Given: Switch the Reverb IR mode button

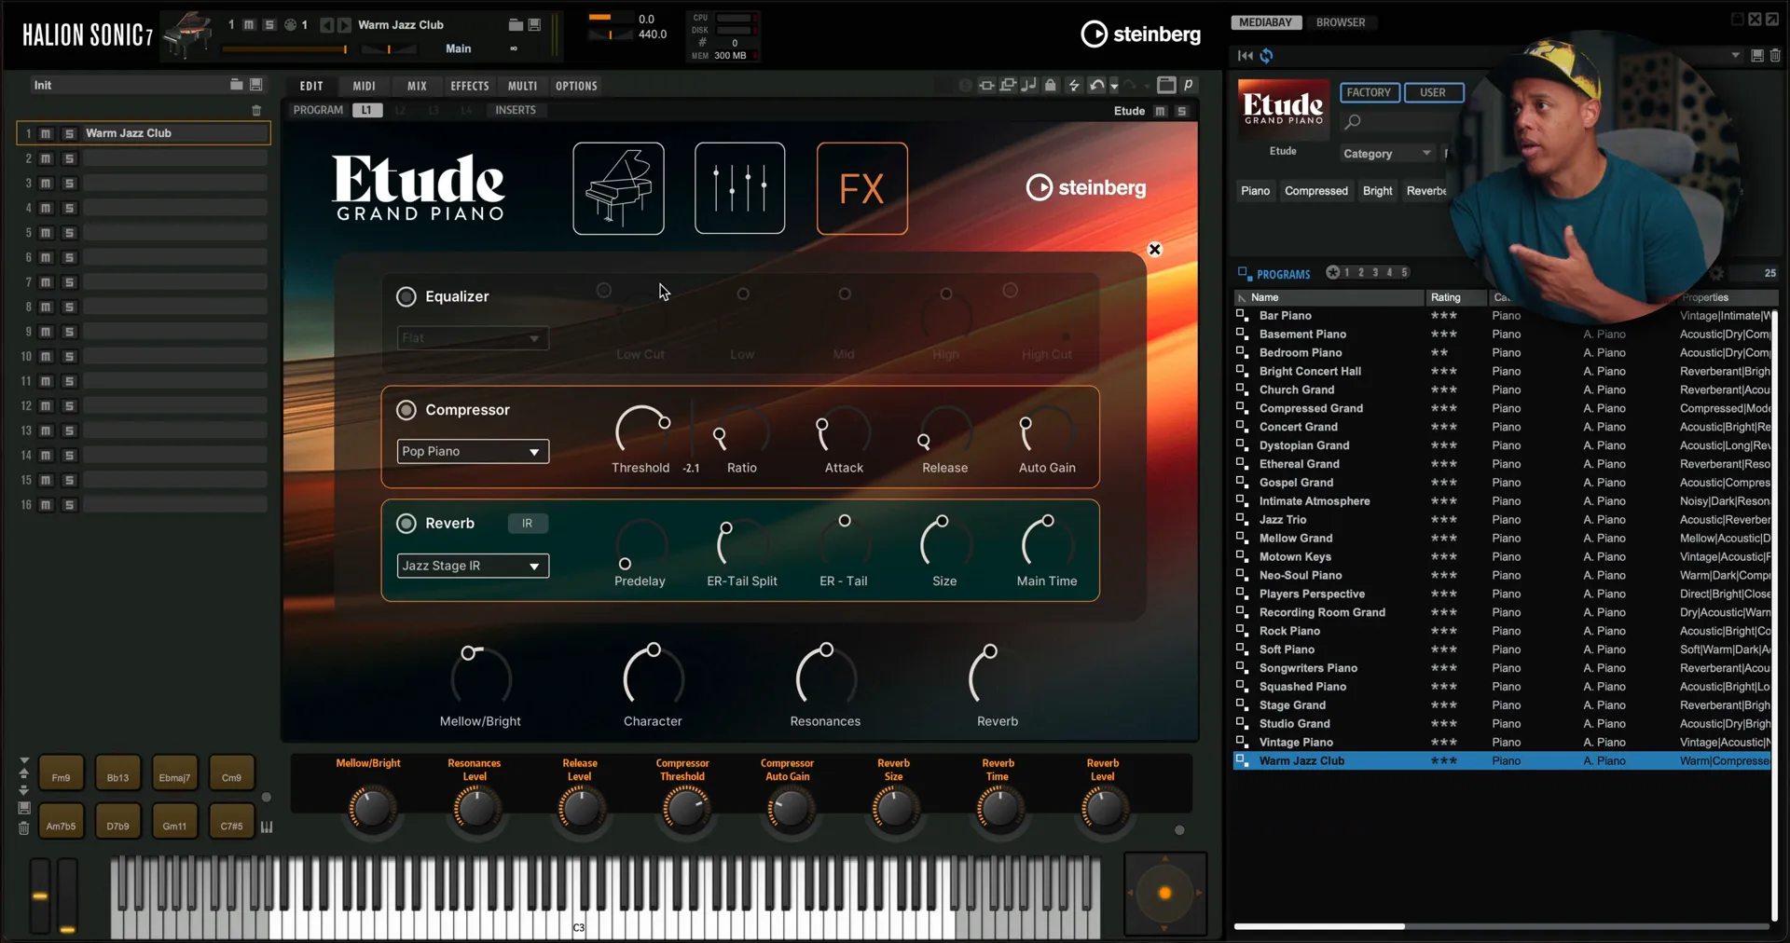Looking at the screenshot, I should click(527, 524).
